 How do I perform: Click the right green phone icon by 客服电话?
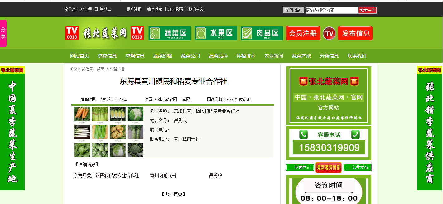[x=355, y=135]
